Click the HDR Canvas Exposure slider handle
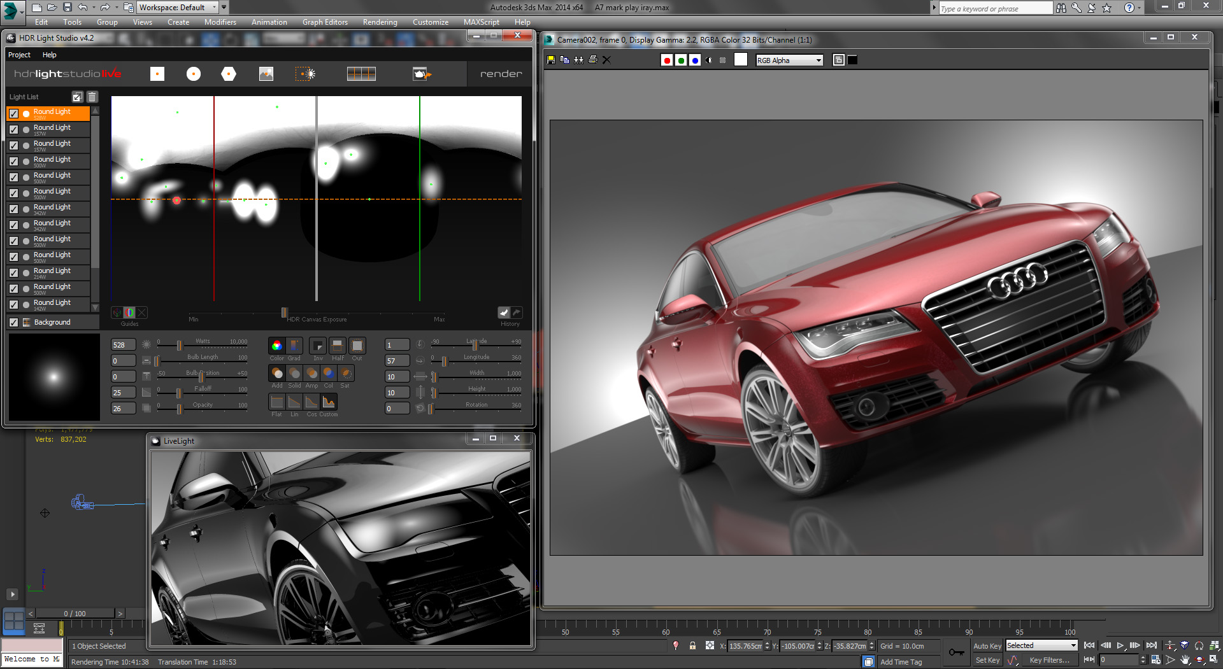This screenshot has height=669, width=1223. click(284, 313)
